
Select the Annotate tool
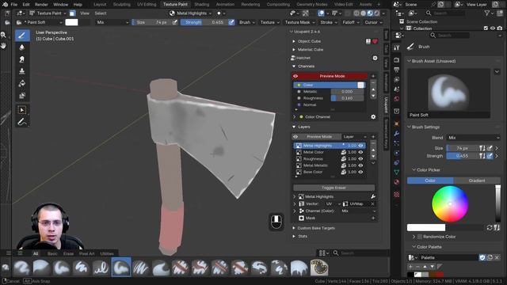pos(22,122)
